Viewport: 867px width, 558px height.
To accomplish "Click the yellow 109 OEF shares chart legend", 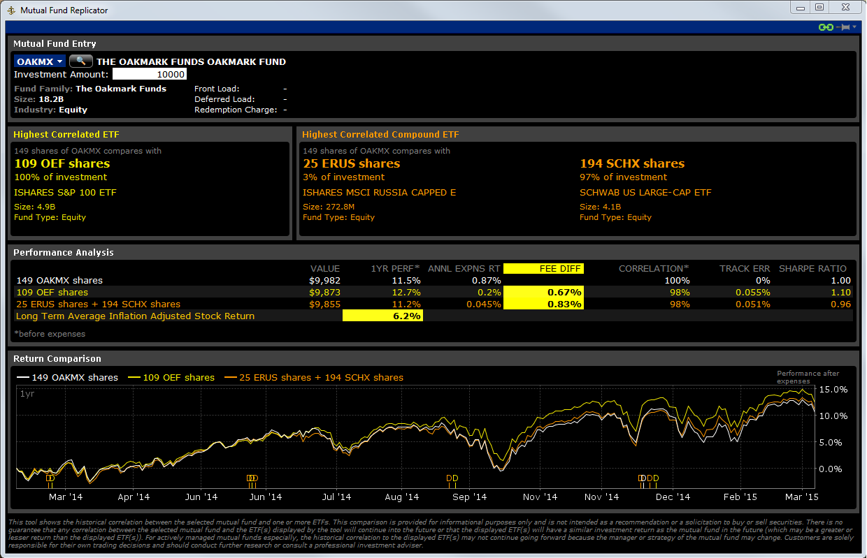I will [170, 377].
